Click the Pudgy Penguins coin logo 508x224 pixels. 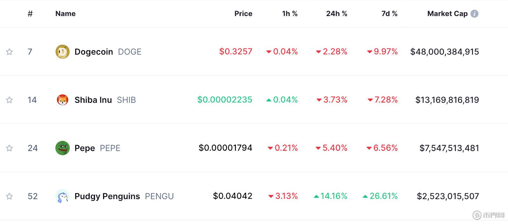point(62,196)
